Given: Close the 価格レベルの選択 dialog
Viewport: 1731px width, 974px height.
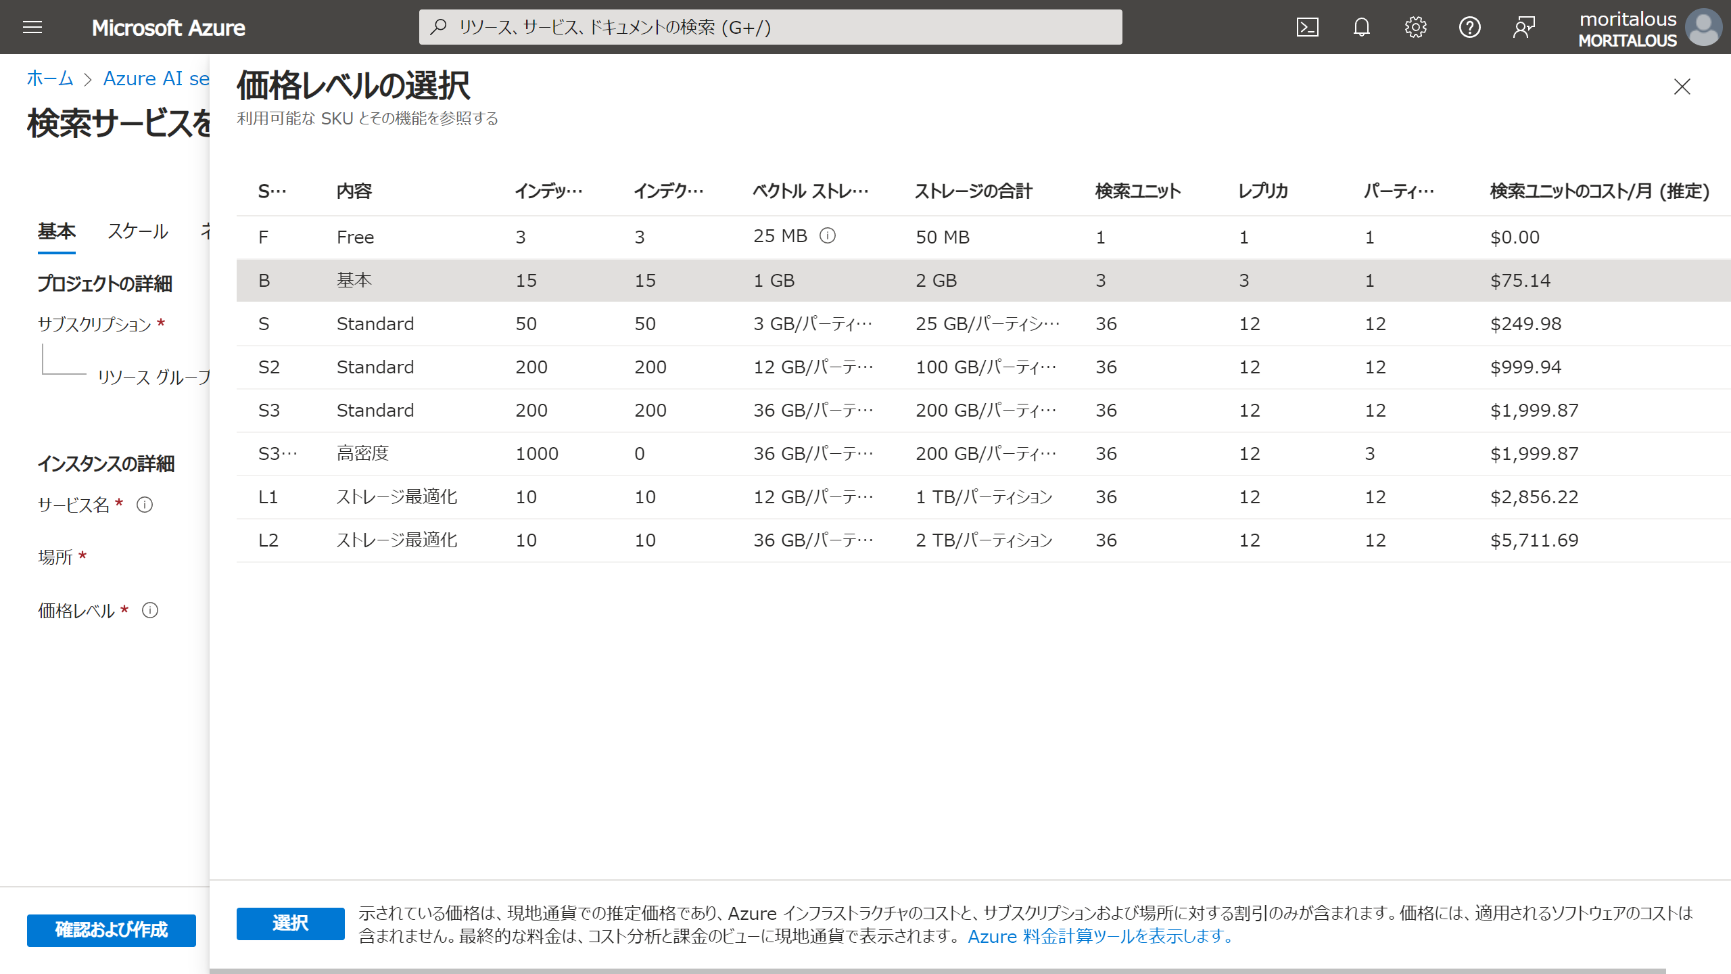Looking at the screenshot, I should [x=1682, y=87].
